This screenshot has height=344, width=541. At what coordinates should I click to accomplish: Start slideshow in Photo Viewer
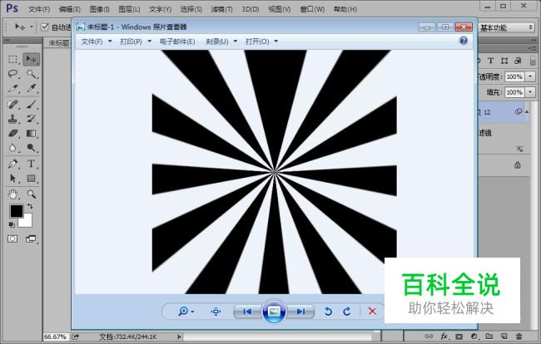click(x=274, y=312)
